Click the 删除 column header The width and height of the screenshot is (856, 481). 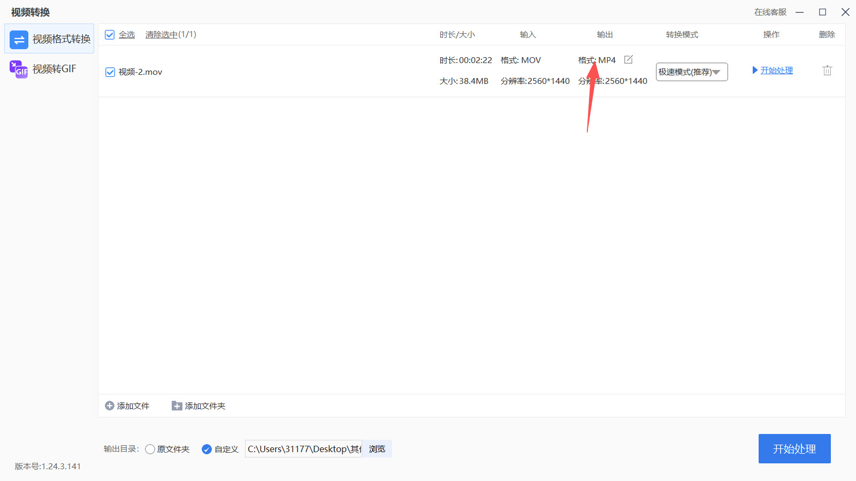(827, 35)
